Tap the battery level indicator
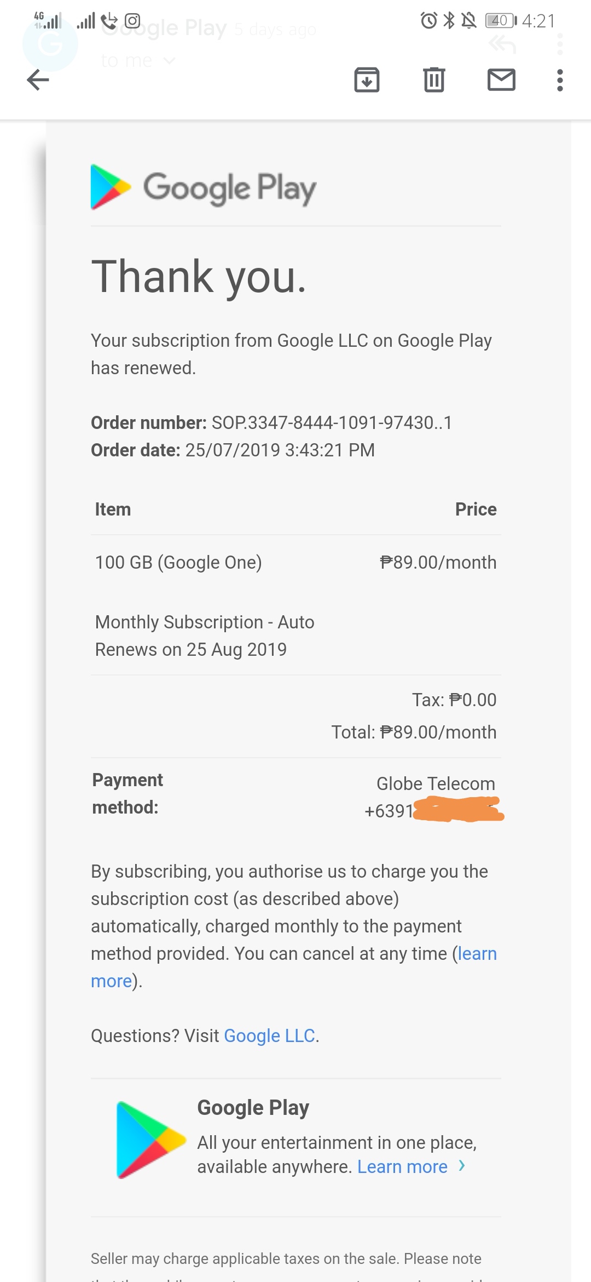 point(500,21)
